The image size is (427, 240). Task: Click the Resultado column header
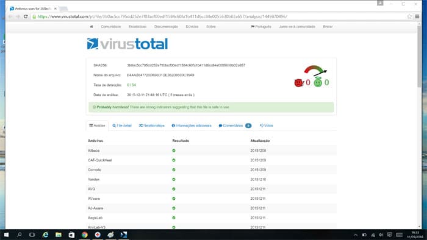click(181, 141)
